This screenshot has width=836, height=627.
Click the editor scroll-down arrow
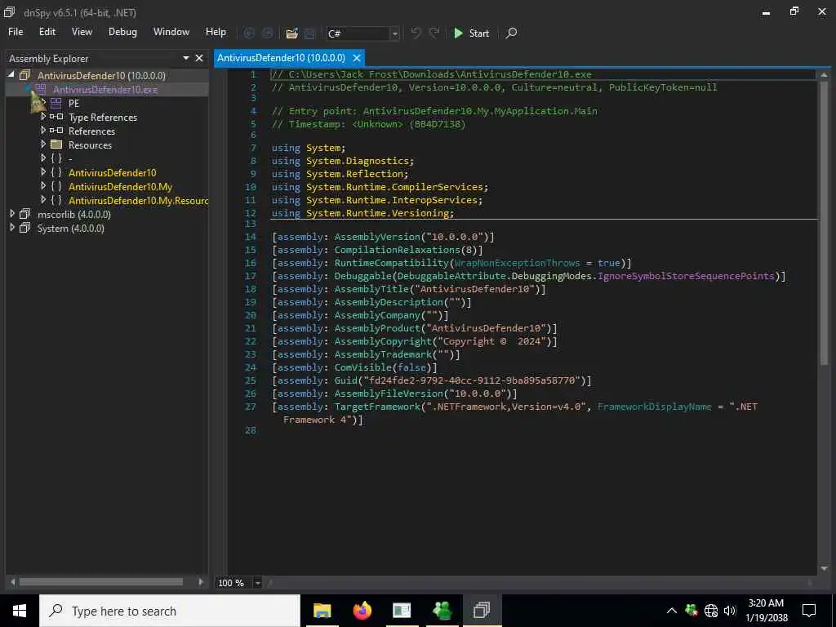pyautogui.click(x=824, y=569)
